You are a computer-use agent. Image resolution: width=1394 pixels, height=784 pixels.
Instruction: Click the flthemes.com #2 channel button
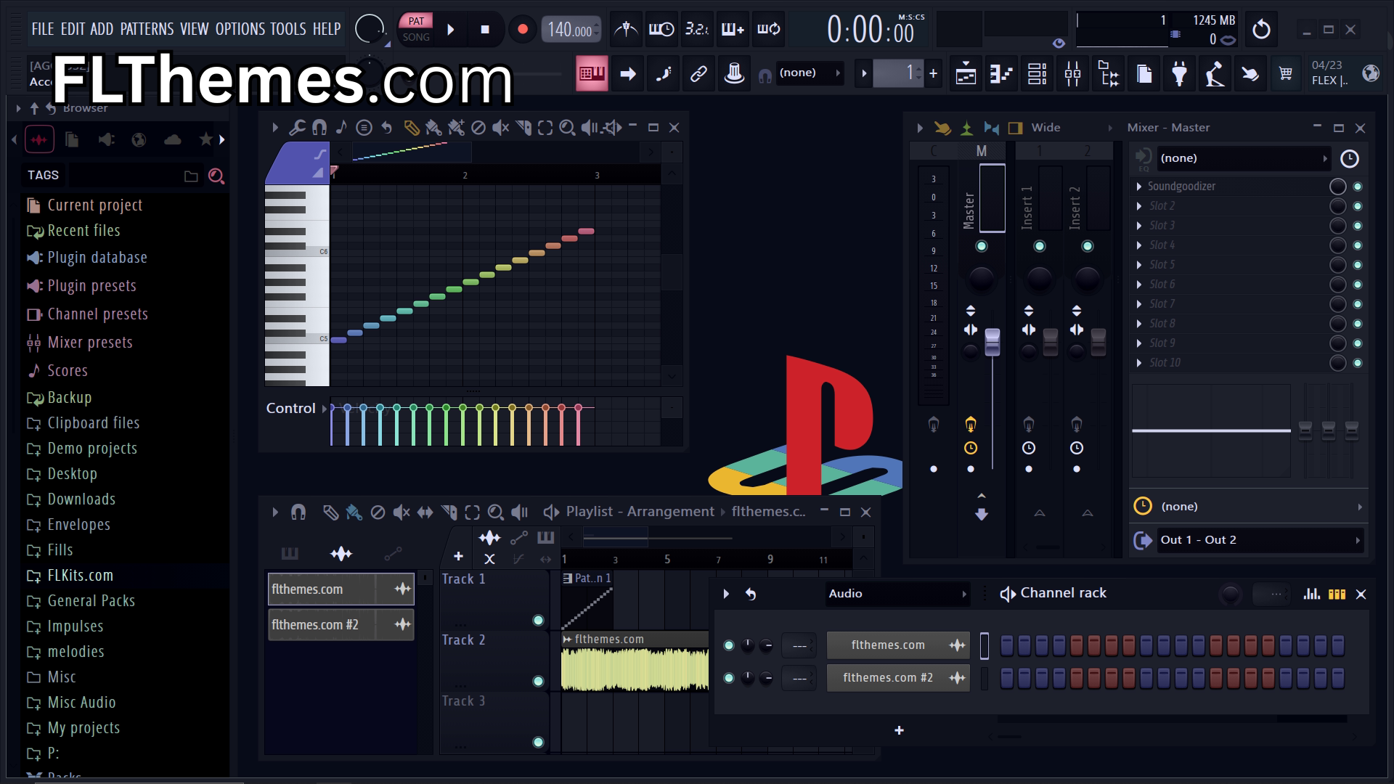click(898, 678)
